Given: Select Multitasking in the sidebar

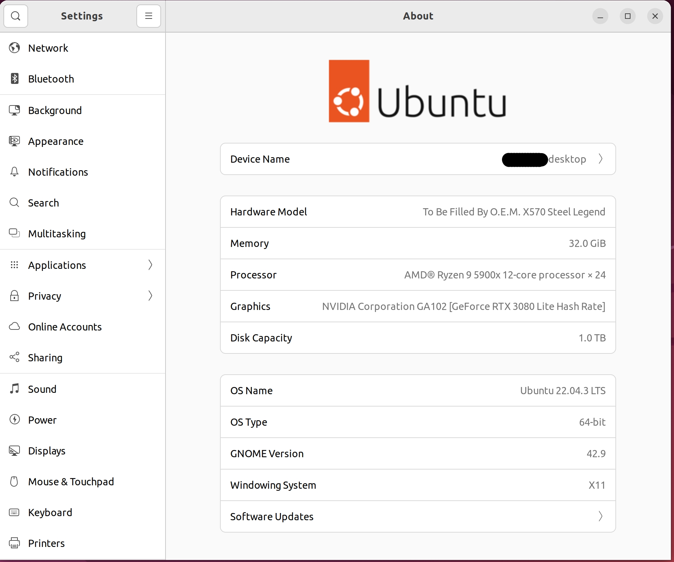Looking at the screenshot, I should click(x=83, y=234).
